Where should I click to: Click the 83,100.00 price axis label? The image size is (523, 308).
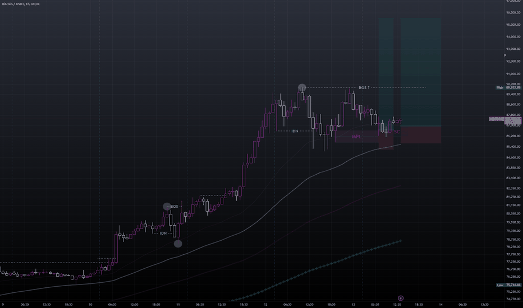point(513,178)
